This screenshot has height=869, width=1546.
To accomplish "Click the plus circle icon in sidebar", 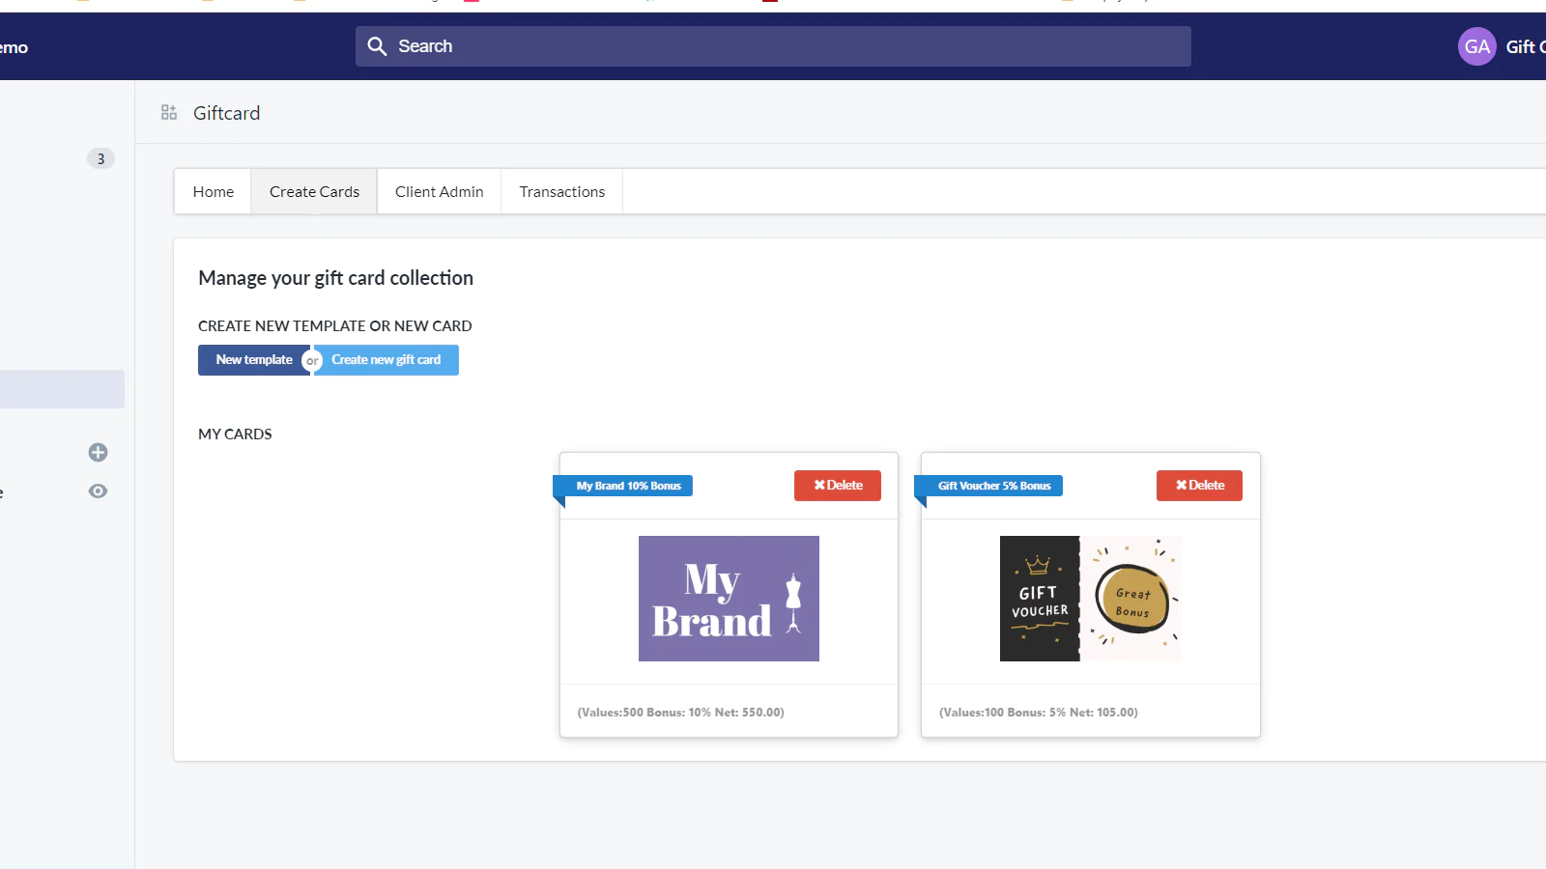I will point(98,452).
